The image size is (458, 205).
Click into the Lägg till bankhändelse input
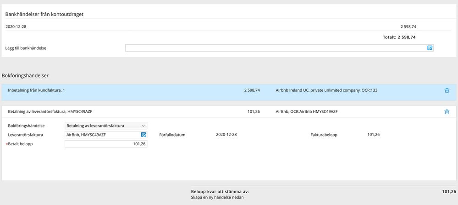click(275, 48)
